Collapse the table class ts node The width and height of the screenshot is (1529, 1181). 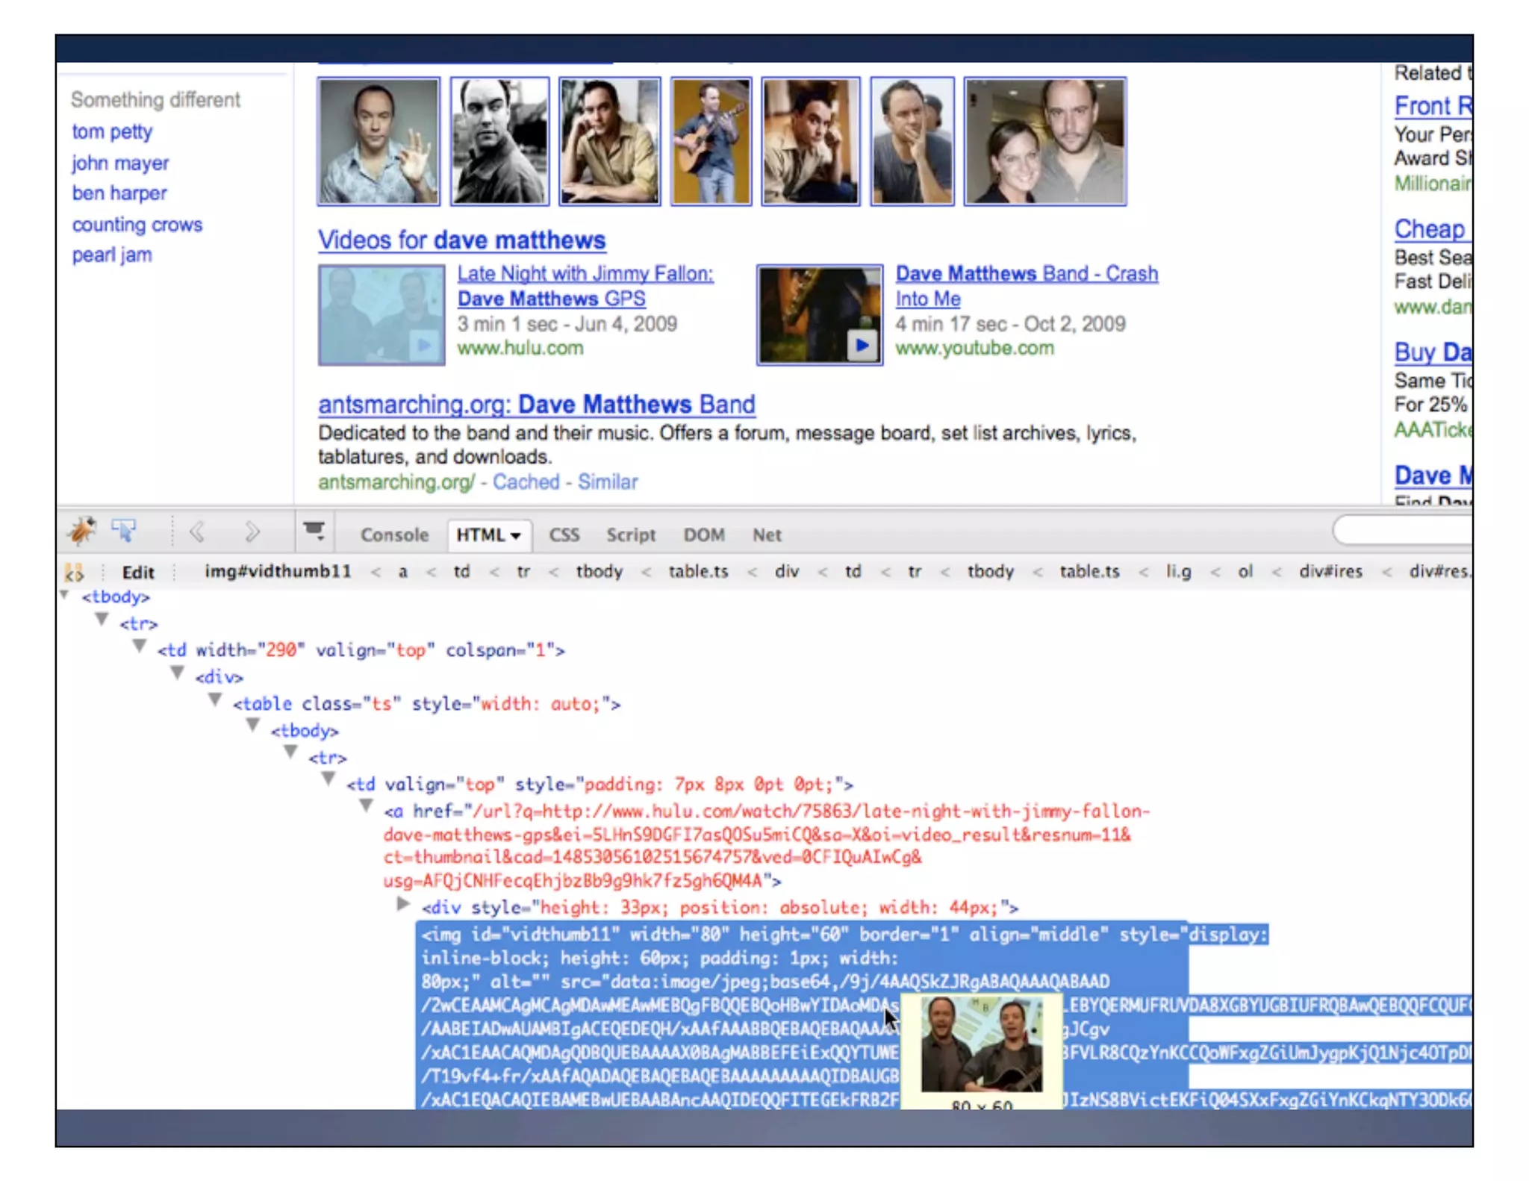pyautogui.click(x=215, y=700)
